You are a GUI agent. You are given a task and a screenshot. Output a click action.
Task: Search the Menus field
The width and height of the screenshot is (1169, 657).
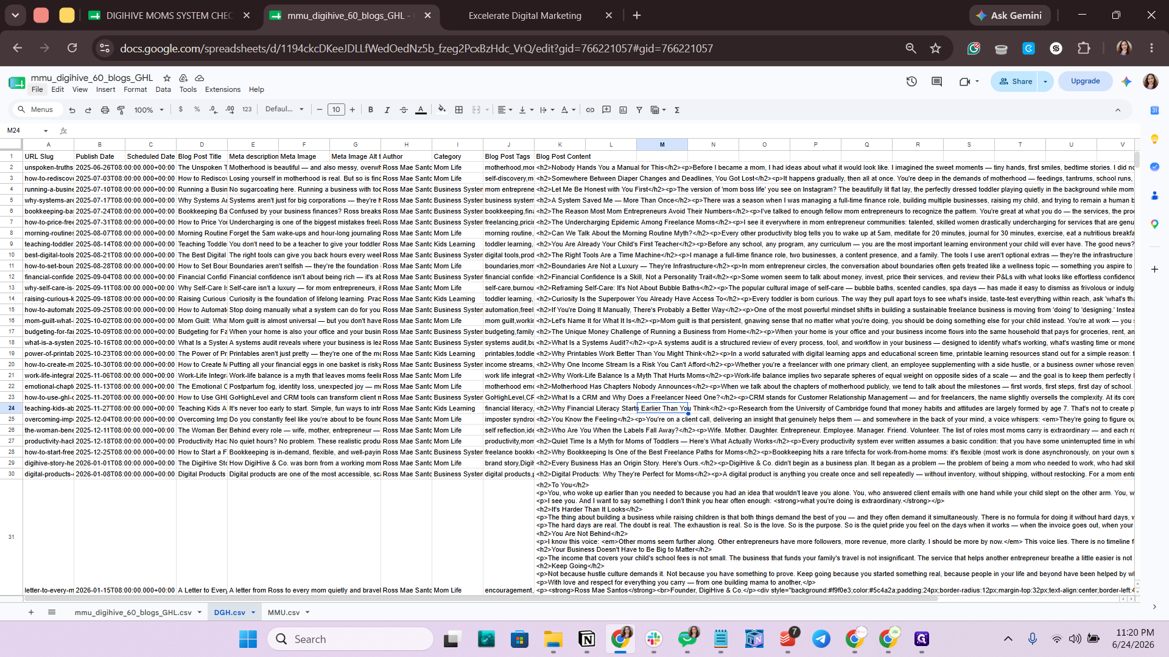point(39,109)
